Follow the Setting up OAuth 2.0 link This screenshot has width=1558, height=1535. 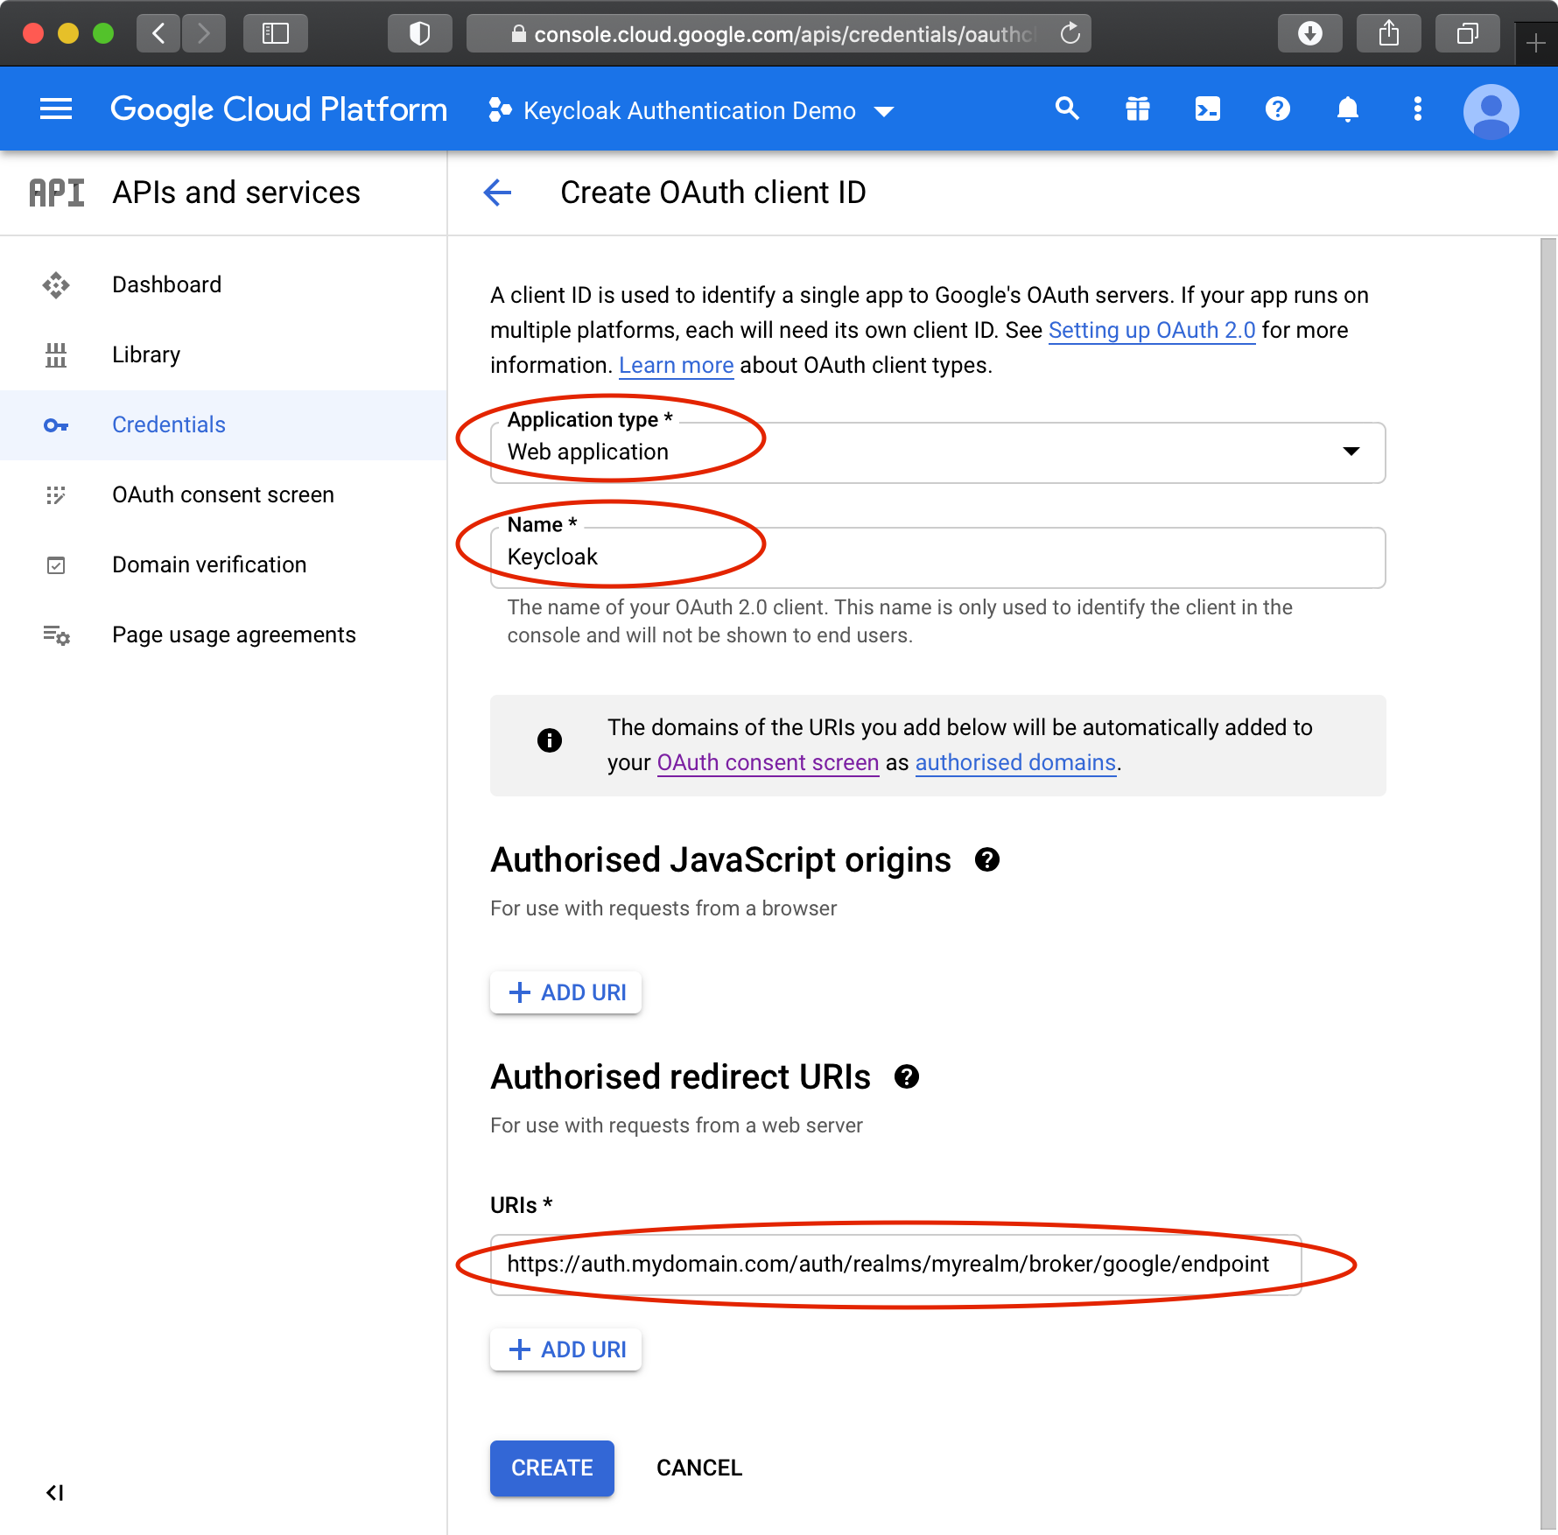1151,331
